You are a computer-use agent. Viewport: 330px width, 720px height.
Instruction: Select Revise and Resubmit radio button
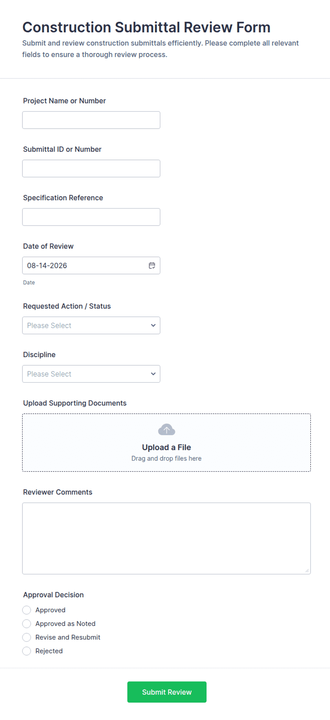[27, 638]
